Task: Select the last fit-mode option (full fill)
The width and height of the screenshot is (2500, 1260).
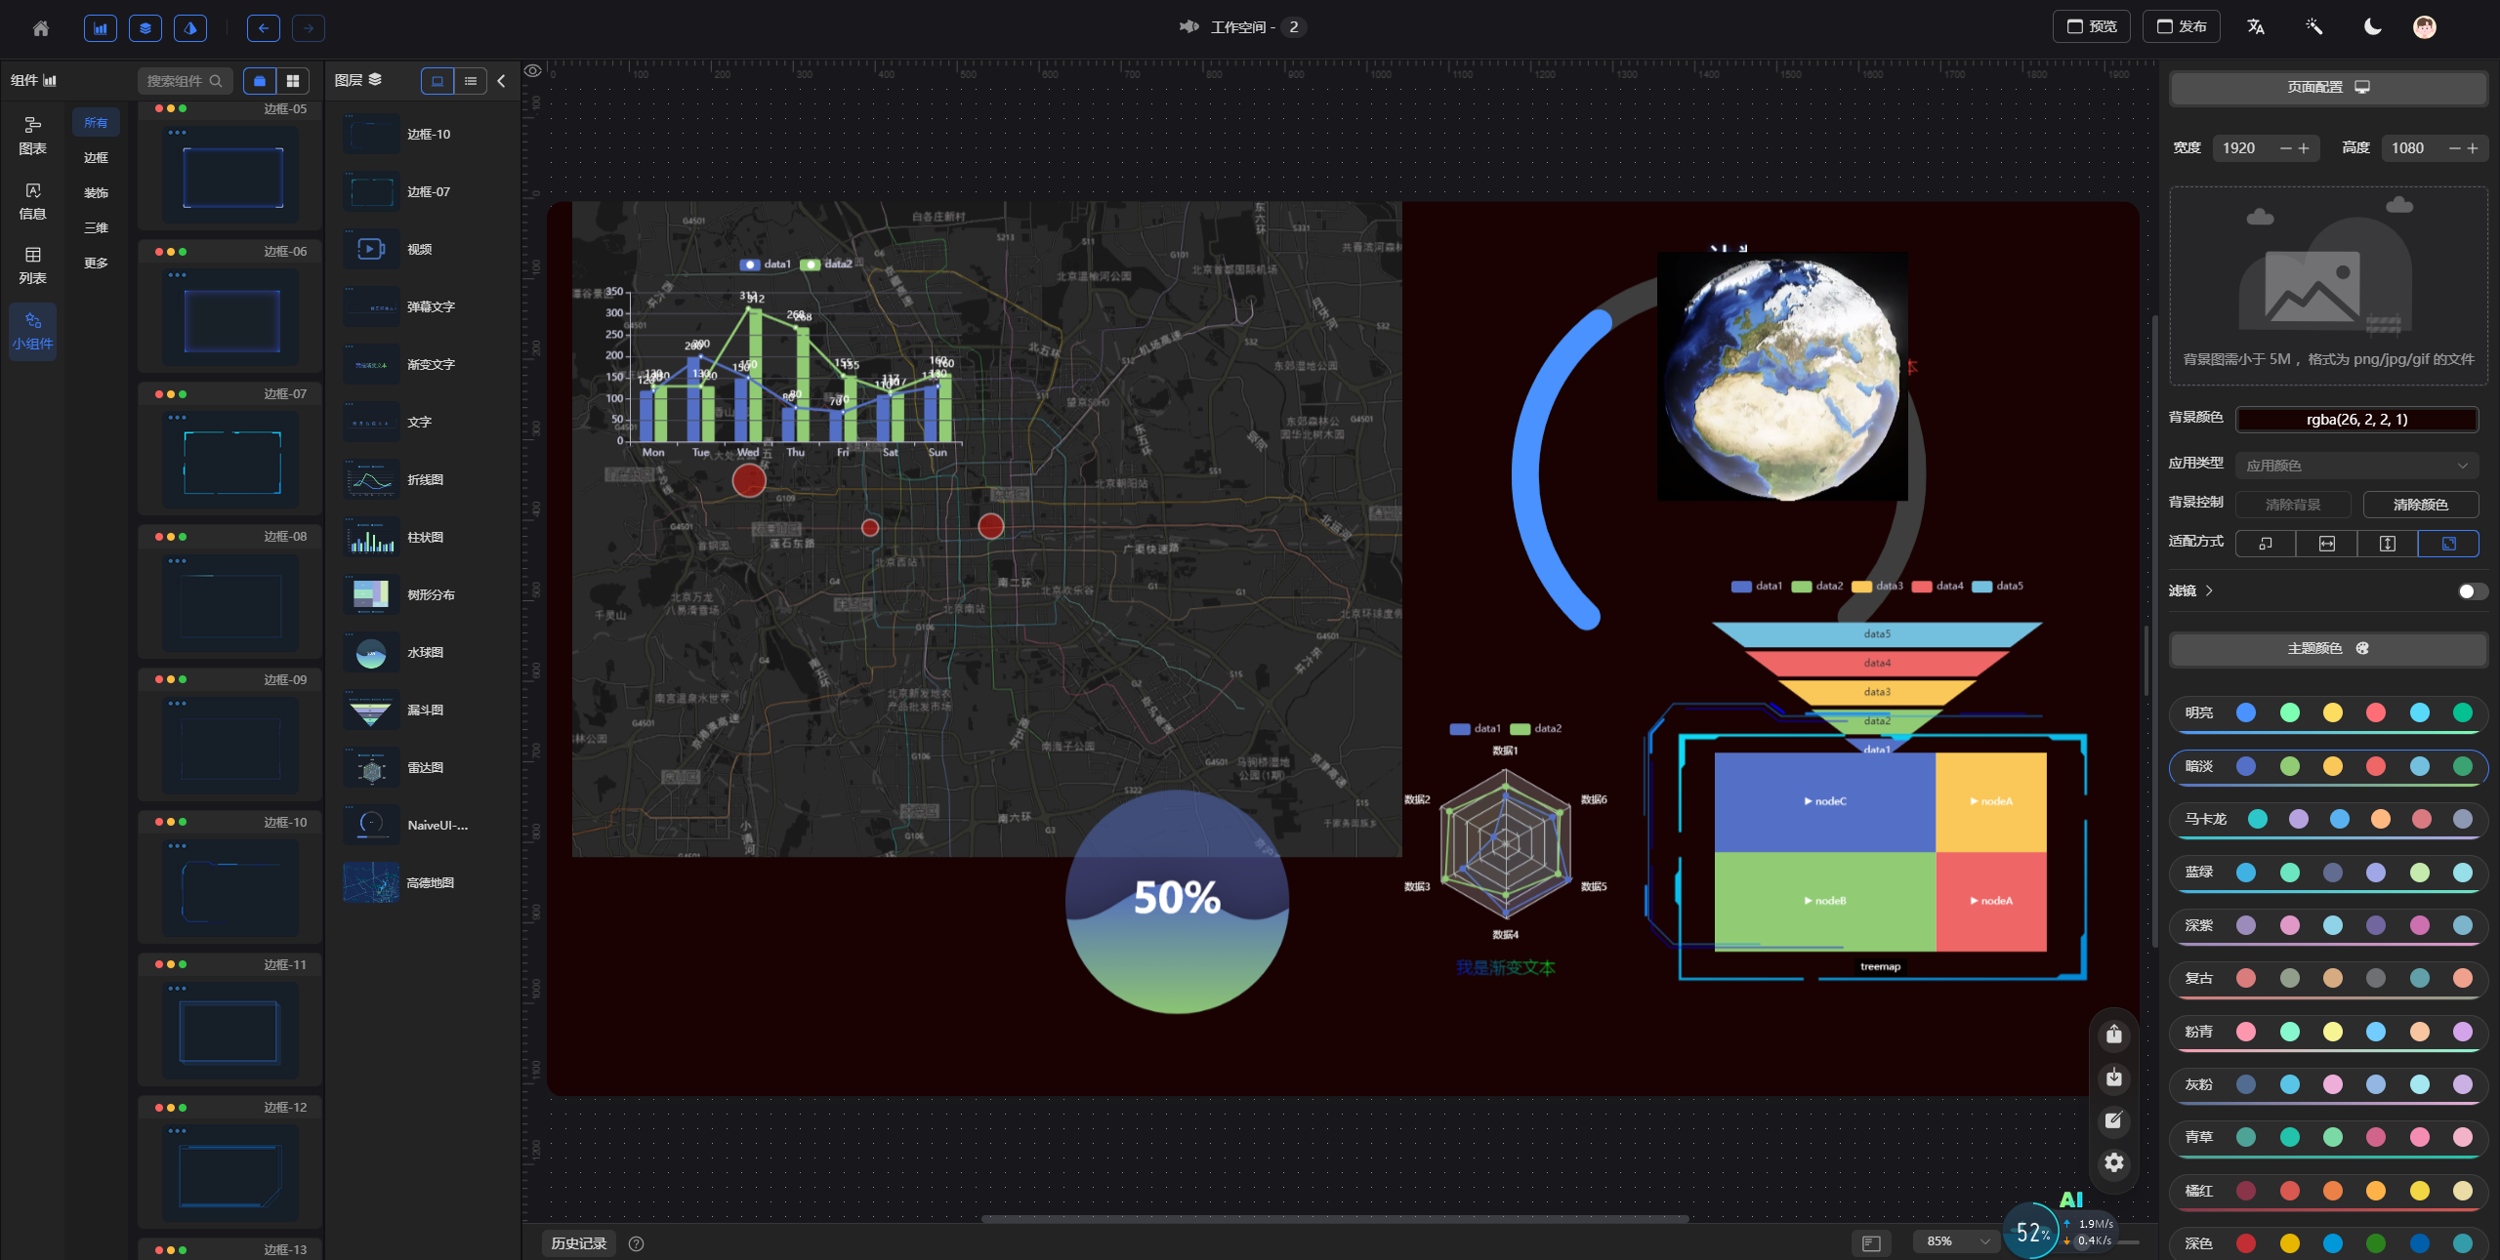Action: 2448,544
